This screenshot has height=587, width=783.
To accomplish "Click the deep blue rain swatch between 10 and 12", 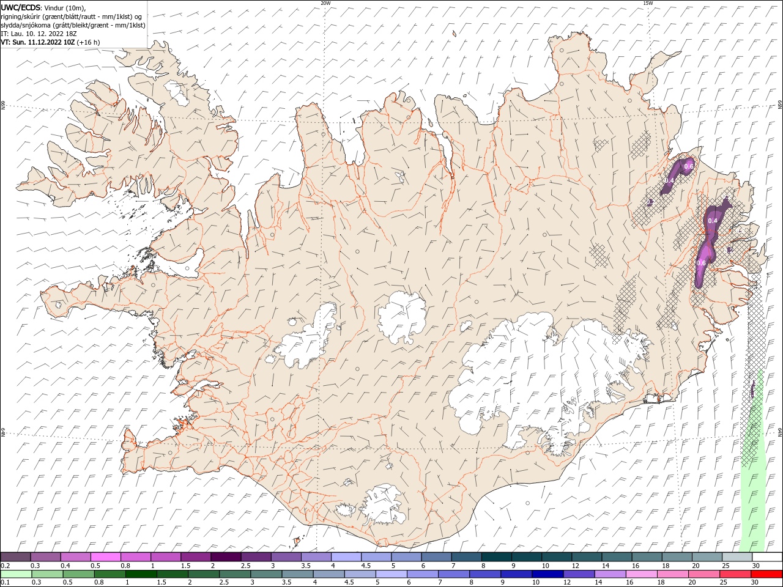I will pyautogui.click(x=547, y=574).
